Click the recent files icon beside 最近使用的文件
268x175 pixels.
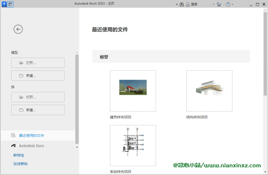[x=13, y=135]
